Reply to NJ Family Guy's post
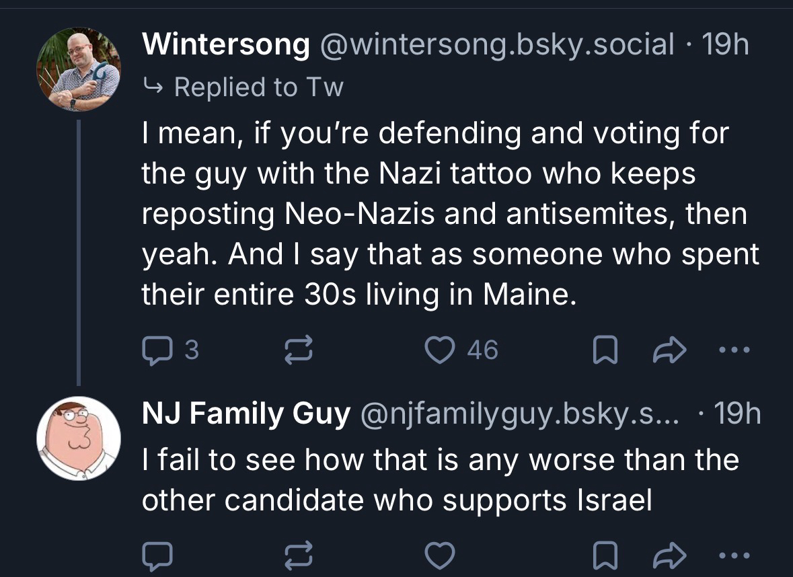Image resolution: width=793 pixels, height=577 pixels. [x=159, y=555]
